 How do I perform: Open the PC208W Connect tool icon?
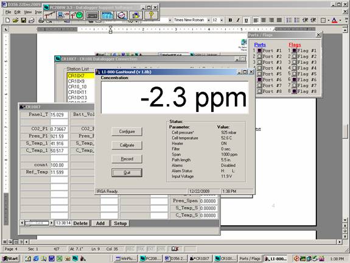49,15
